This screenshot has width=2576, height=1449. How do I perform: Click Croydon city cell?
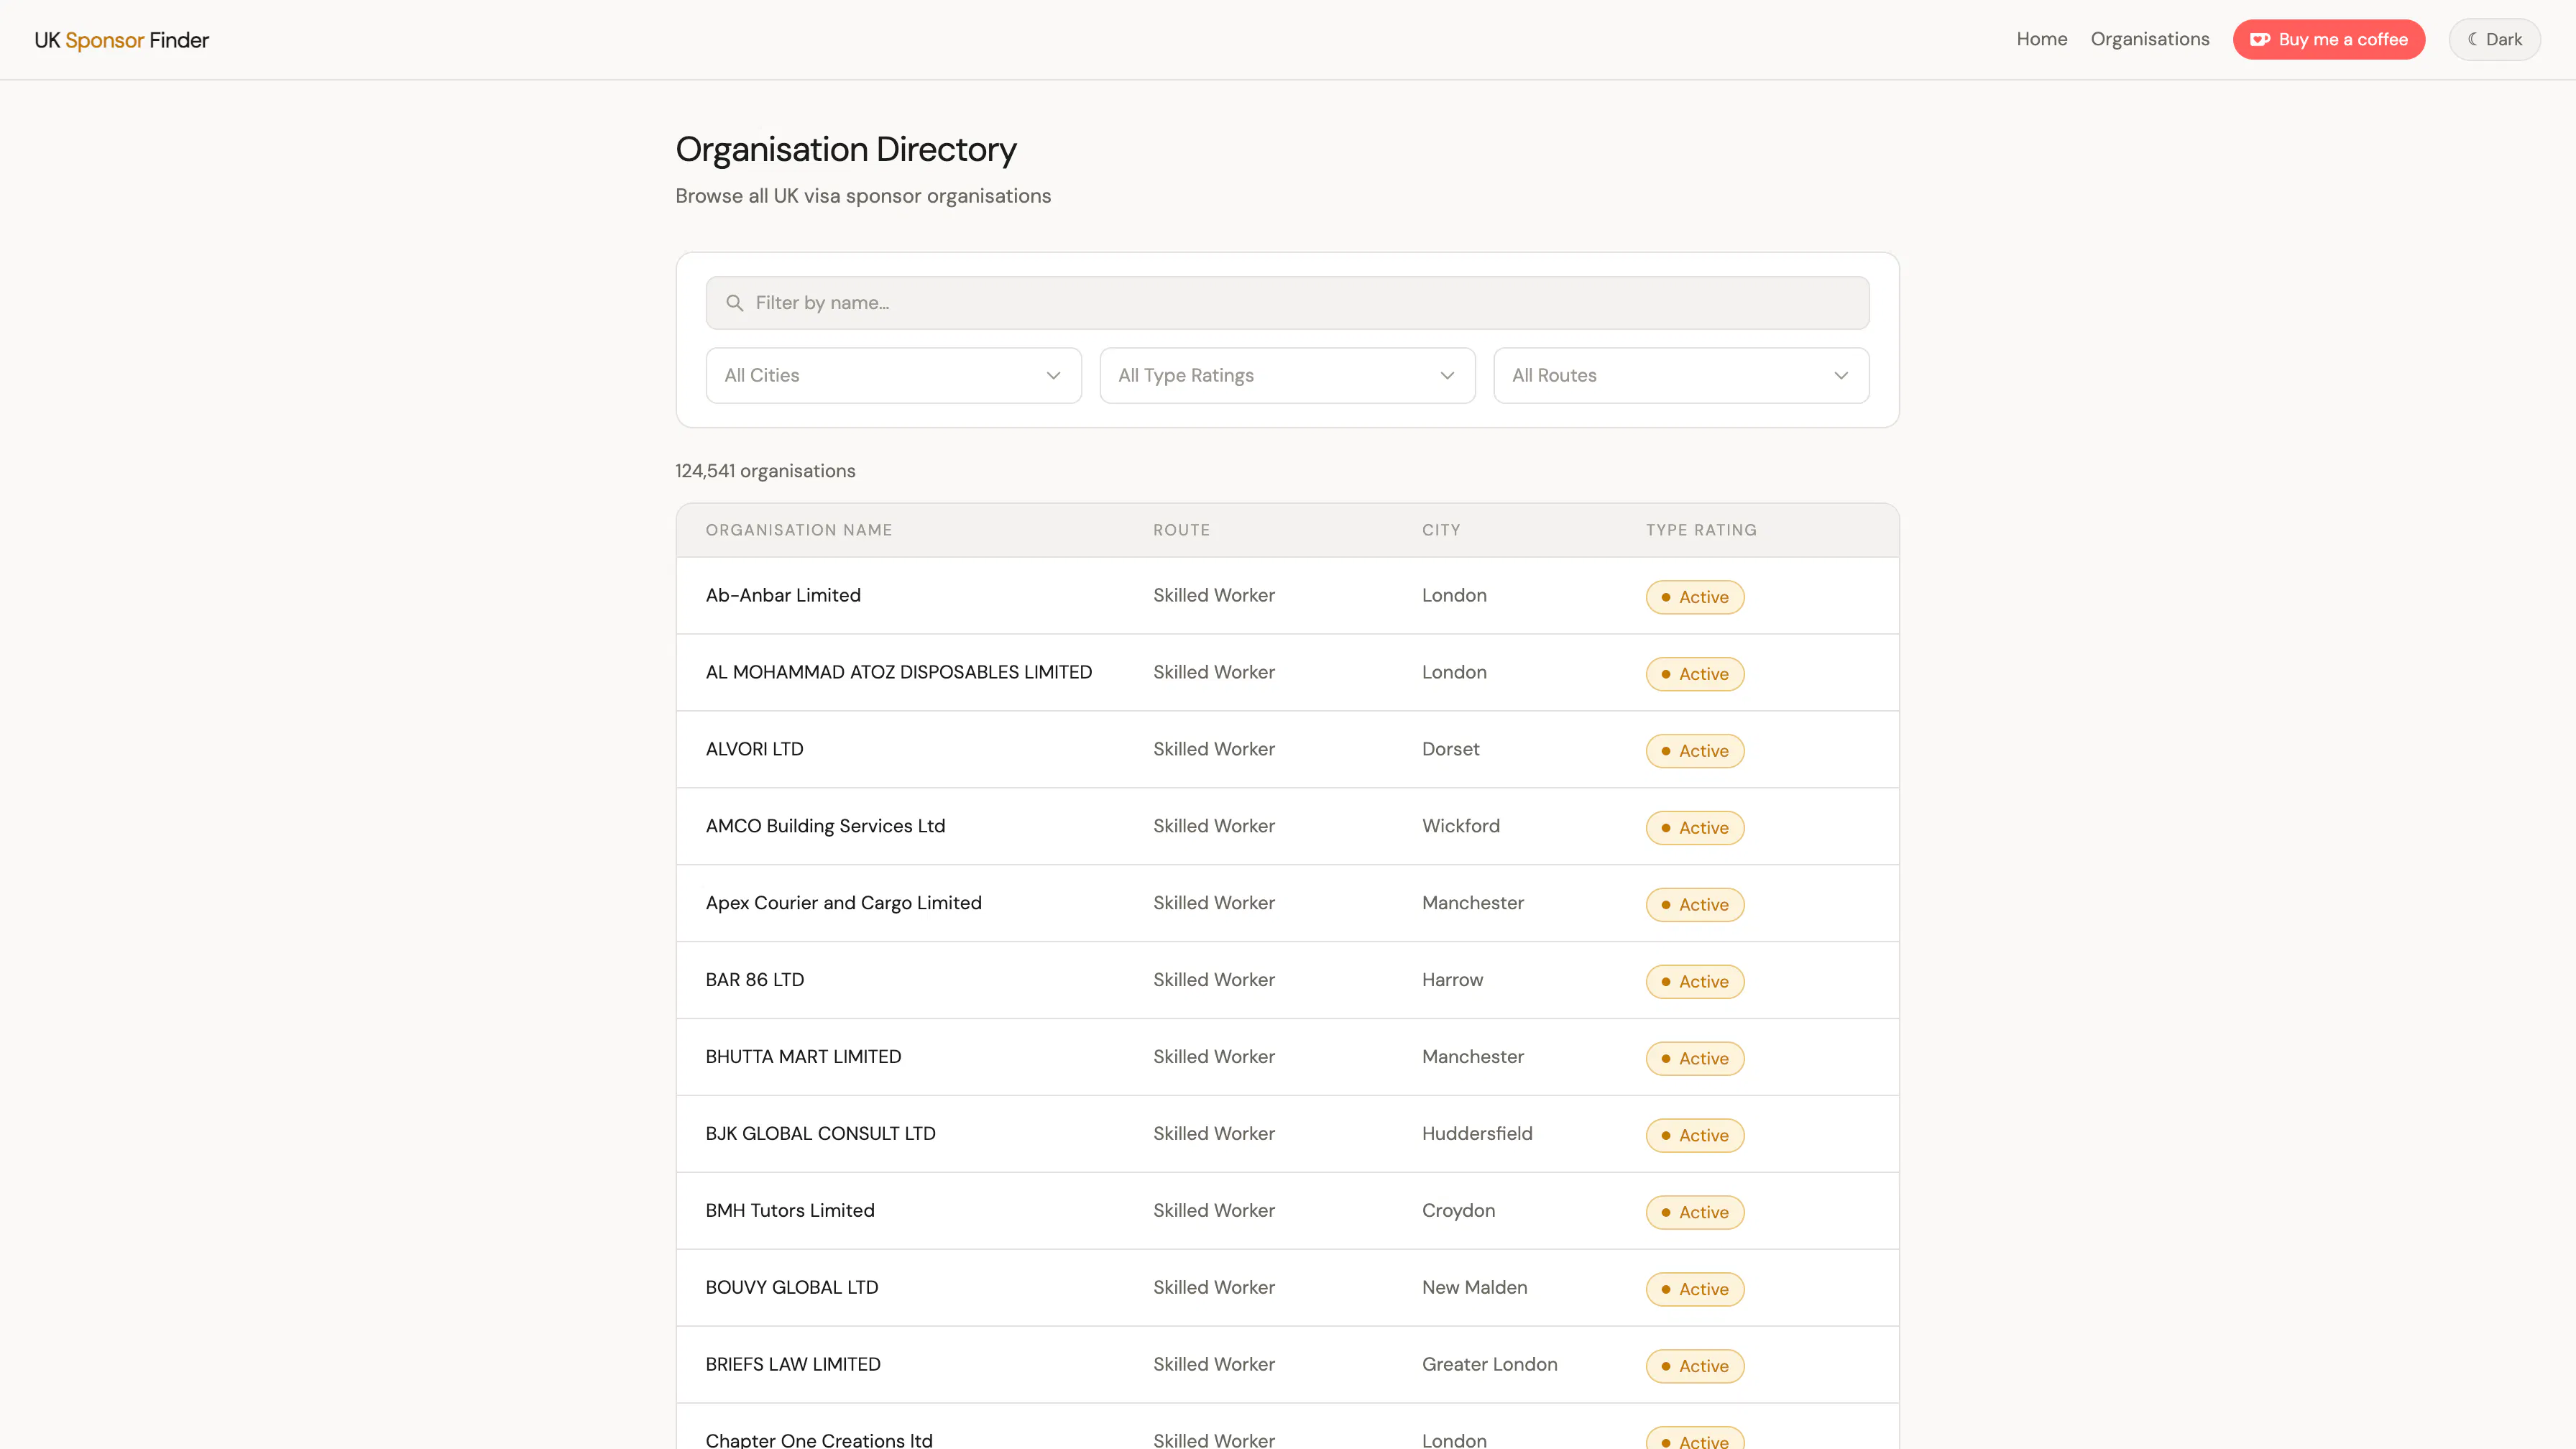coord(1458,1211)
